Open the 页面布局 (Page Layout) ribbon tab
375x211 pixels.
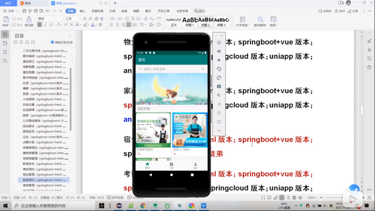coord(97,11)
